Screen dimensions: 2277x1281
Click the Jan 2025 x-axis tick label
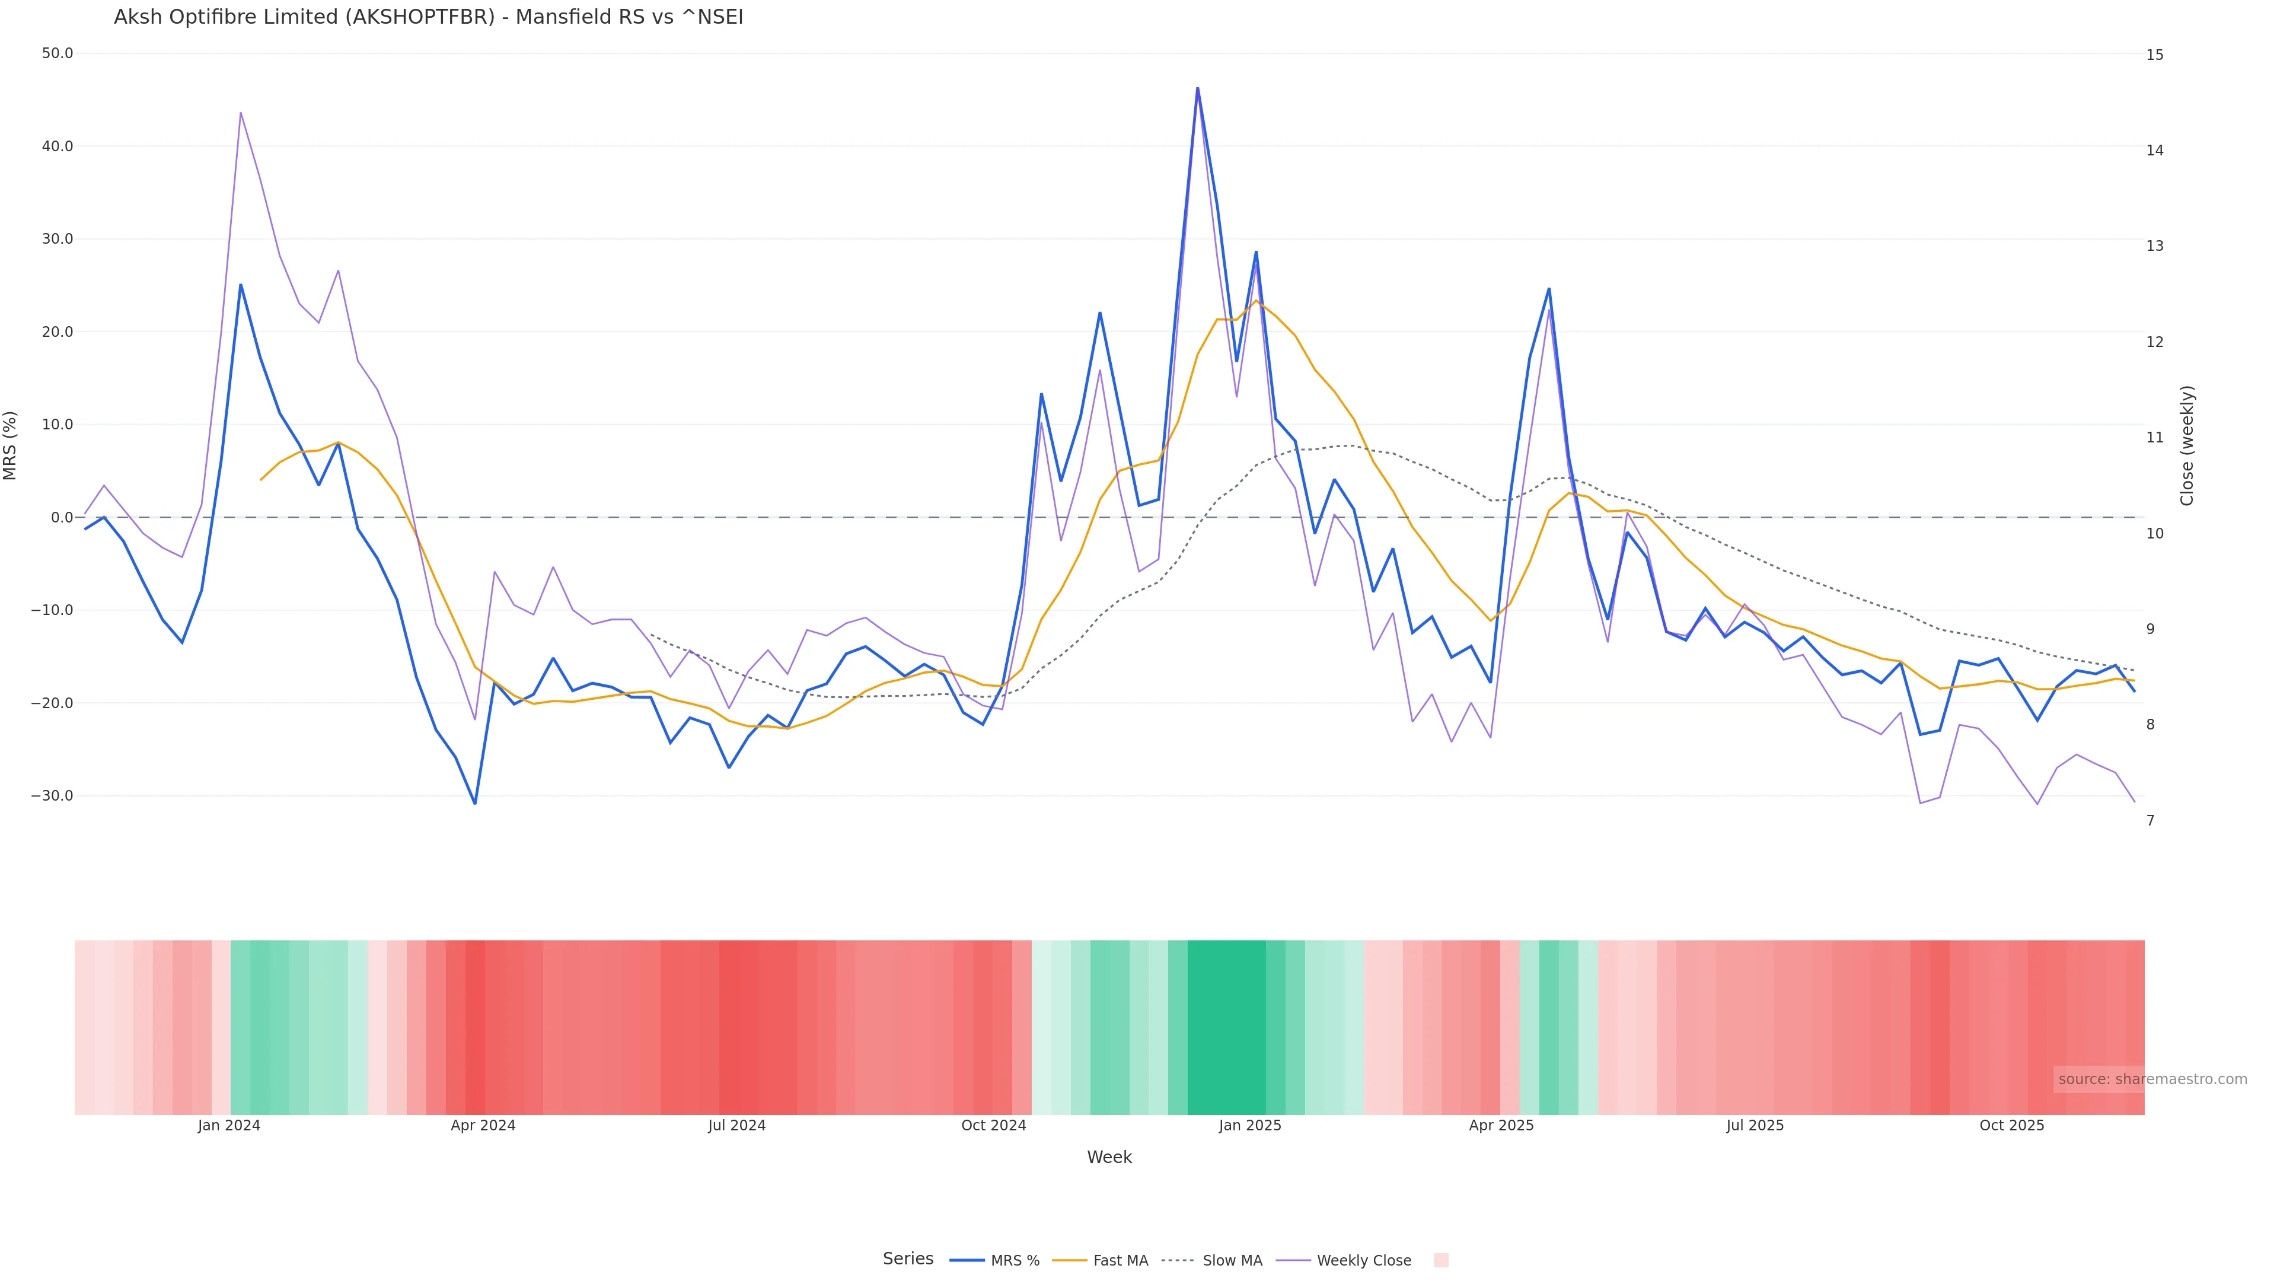1249,1126
